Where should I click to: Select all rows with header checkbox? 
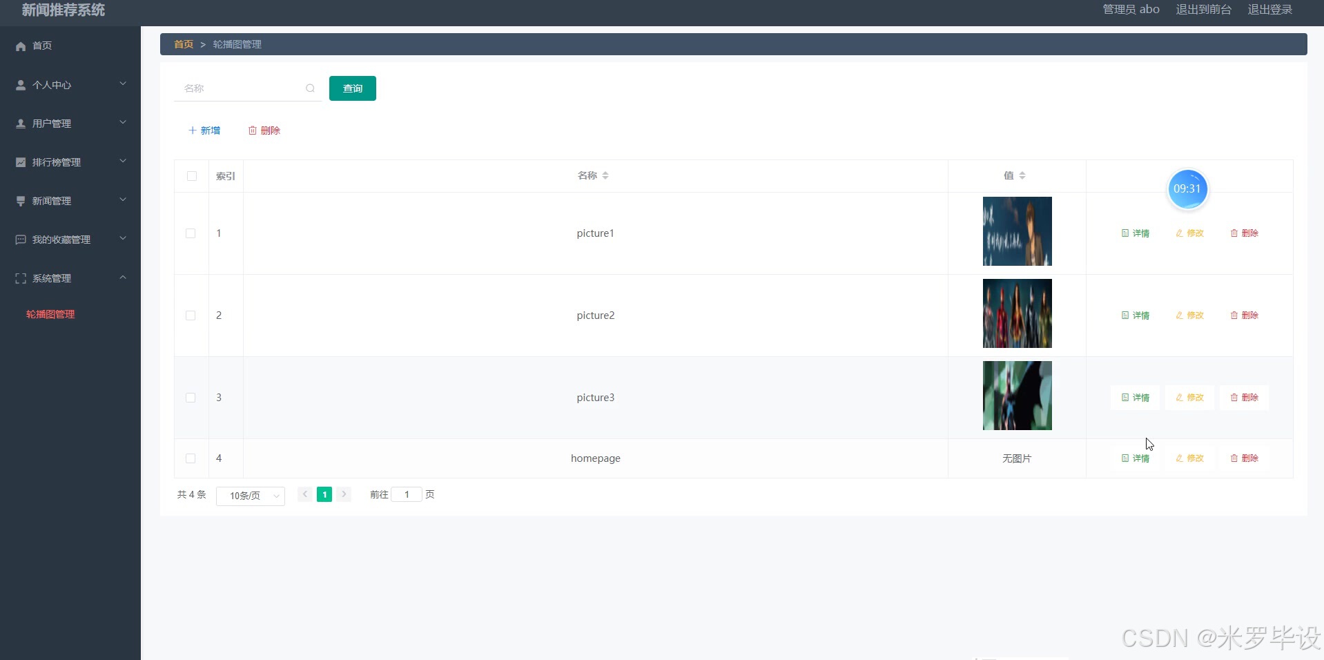[x=192, y=176]
